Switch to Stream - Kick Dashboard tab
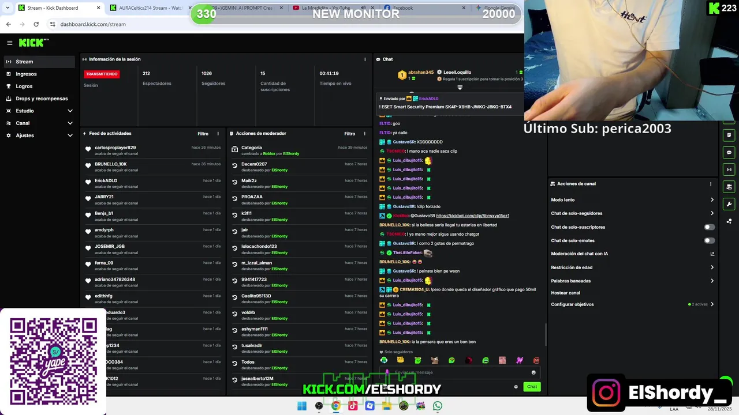Viewport: 739px width, 415px height. pos(59,8)
